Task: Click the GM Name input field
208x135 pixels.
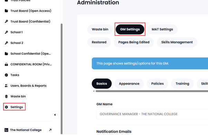Action: (x=152, y=114)
